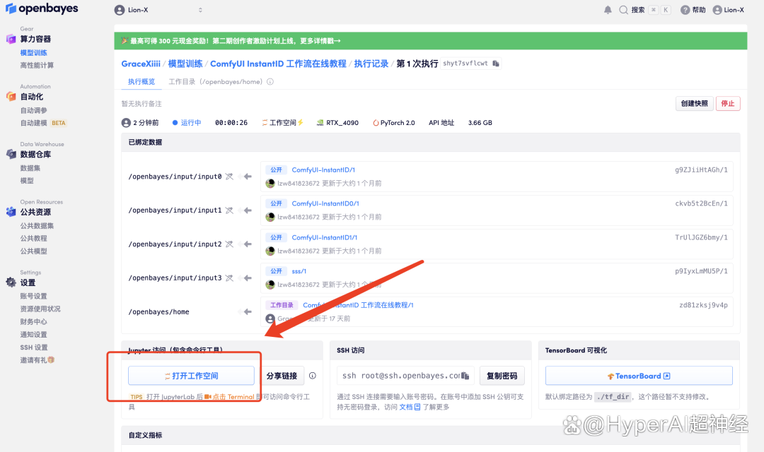Open 资源使用状况 in the sidebar
The image size is (764, 452).
[40, 309]
